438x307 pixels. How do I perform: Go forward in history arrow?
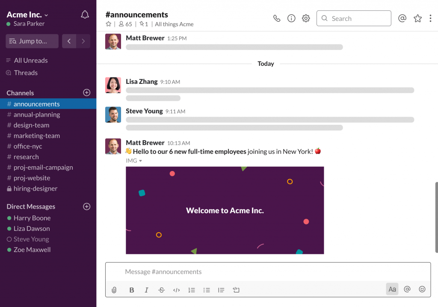coord(83,41)
